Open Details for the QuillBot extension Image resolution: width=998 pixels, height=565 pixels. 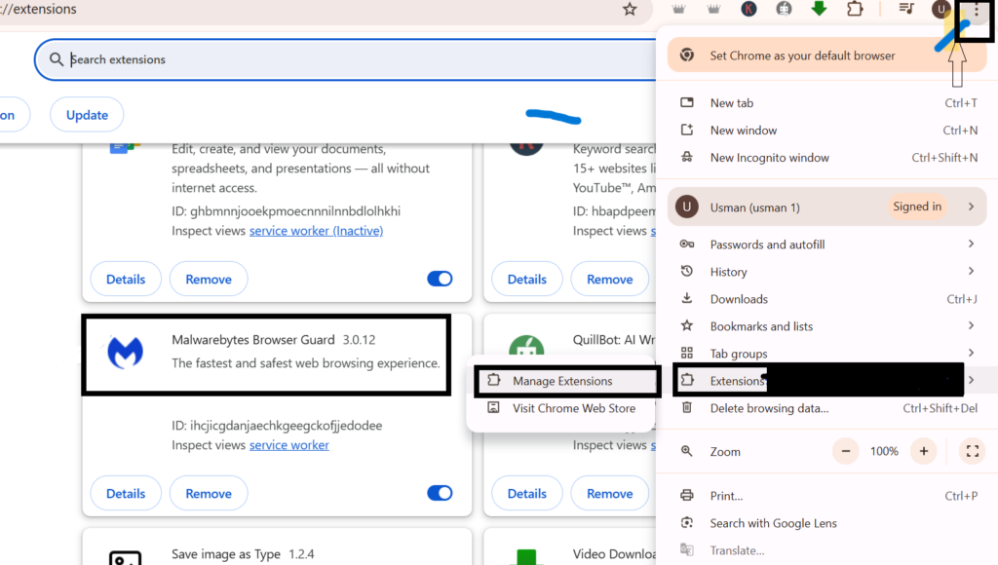527,493
